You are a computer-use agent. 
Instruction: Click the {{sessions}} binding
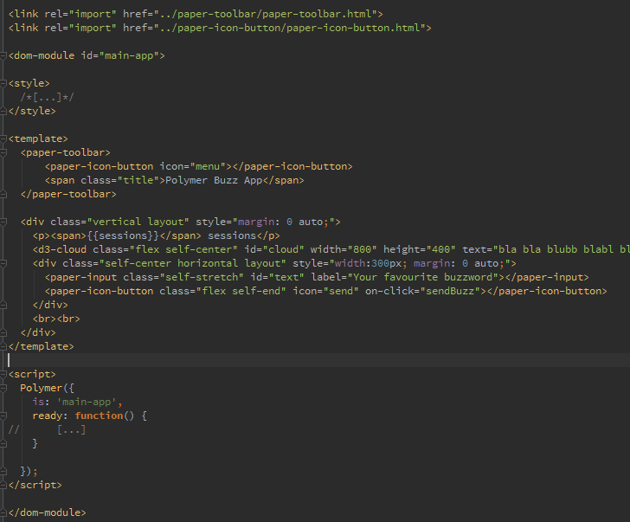coord(123,235)
